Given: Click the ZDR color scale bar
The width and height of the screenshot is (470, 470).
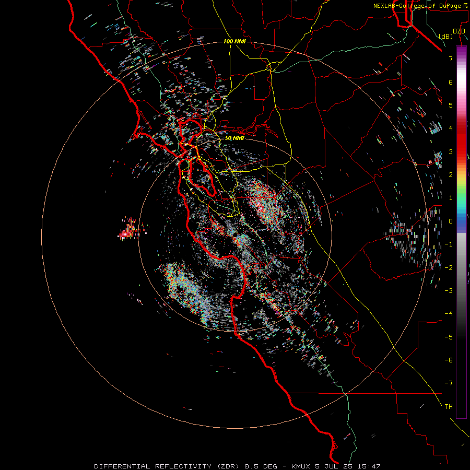Looking at the screenshot, I should point(461,232).
